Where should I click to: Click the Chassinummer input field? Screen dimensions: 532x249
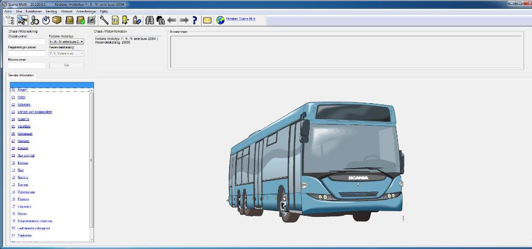(x=26, y=41)
